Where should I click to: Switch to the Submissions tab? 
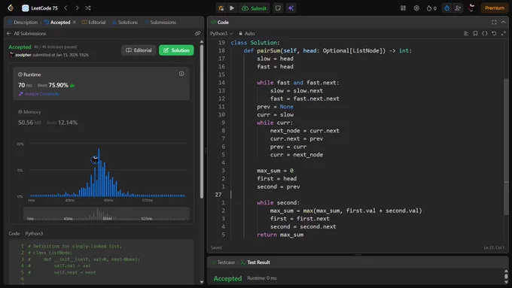pos(160,22)
